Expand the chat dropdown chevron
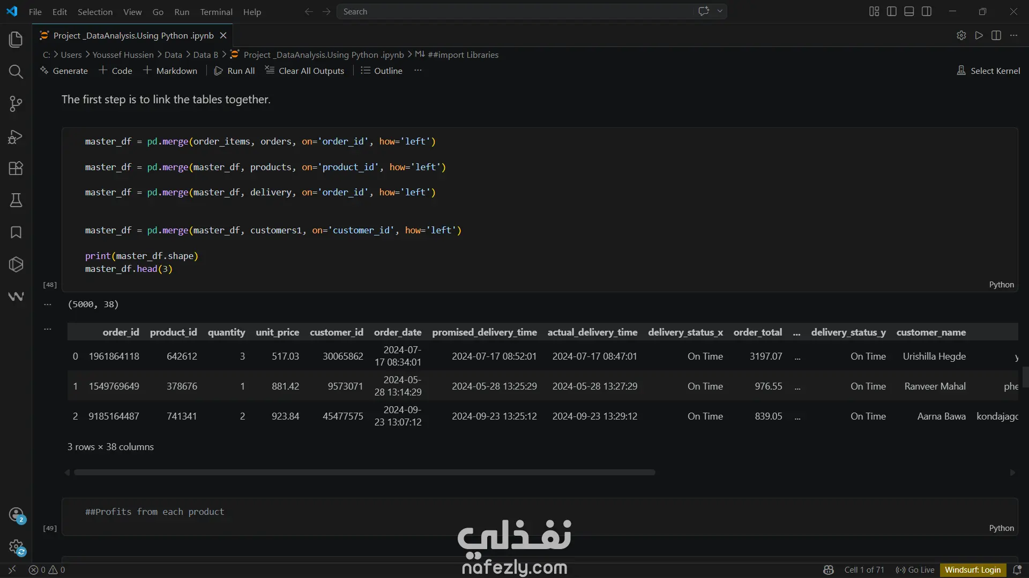 click(x=720, y=11)
